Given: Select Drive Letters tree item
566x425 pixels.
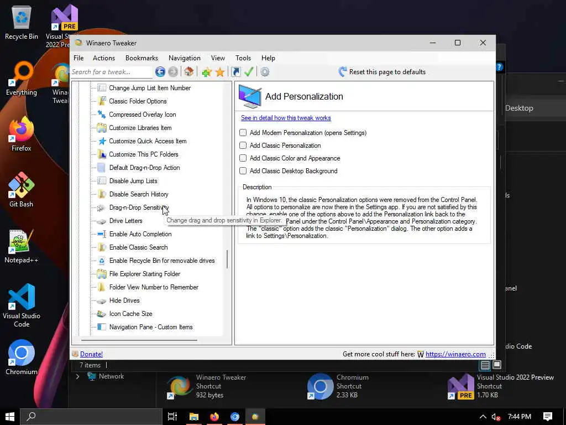Looking at the screenshot, I should (x=125, y=221).
